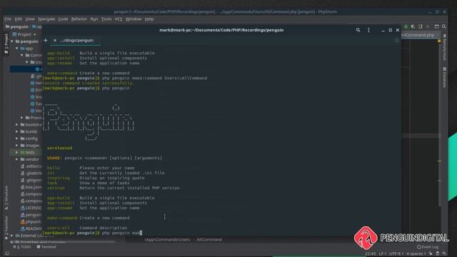457x257 pixels.
Task: Expand External Libraries node
Action: (12, 236)
